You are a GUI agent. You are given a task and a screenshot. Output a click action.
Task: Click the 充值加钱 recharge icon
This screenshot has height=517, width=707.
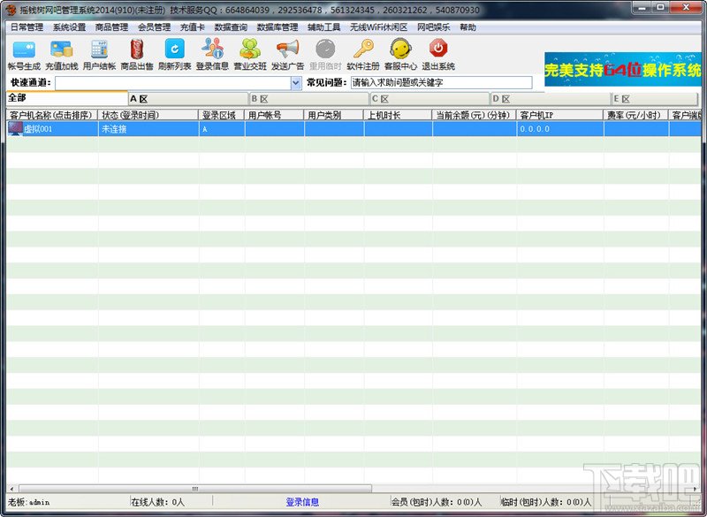[x=62, y=49]
